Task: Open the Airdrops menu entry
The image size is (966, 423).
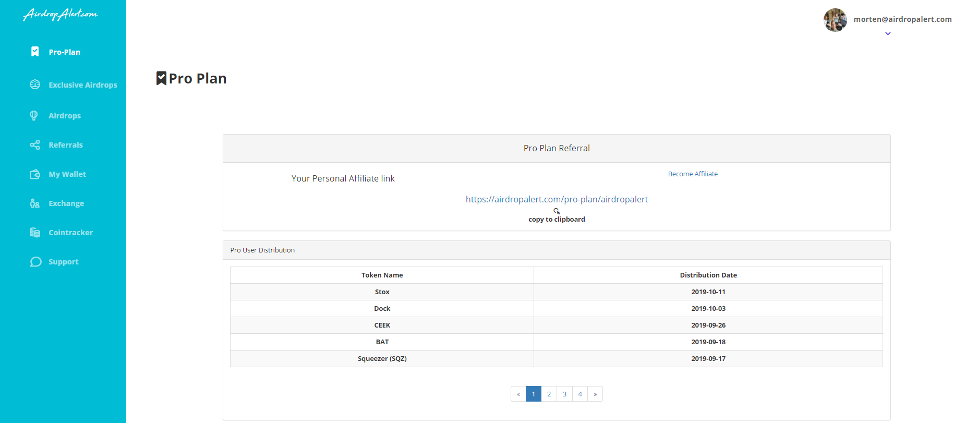Action: 65,116
